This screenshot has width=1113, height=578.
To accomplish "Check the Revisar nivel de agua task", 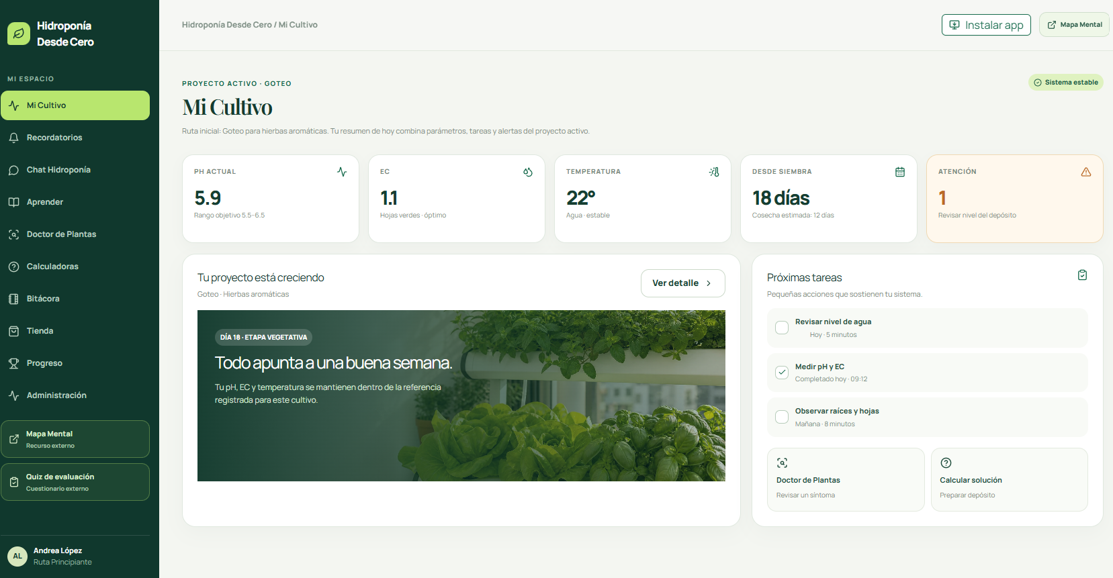I will pyautogui.click(x=782, y=328).
